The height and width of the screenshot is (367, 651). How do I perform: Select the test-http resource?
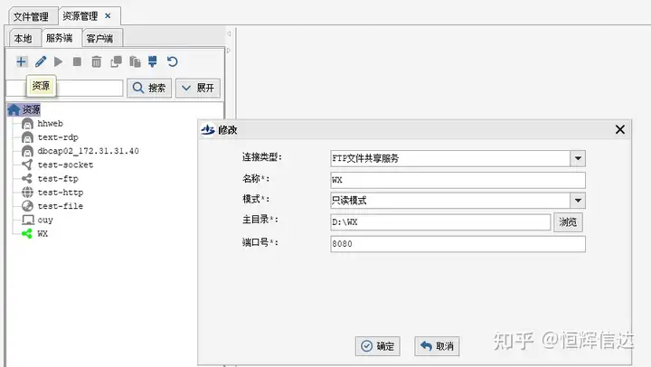(61, 193)
